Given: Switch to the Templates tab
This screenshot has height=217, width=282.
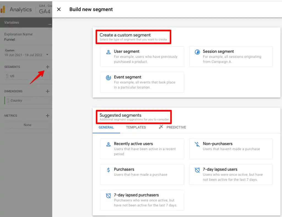Looking at the screenshot, I should click(x=136, y=127).
